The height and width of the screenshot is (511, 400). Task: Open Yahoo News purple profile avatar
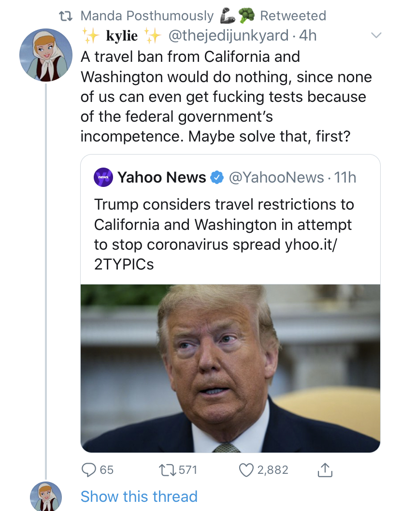tap(103, 177)
